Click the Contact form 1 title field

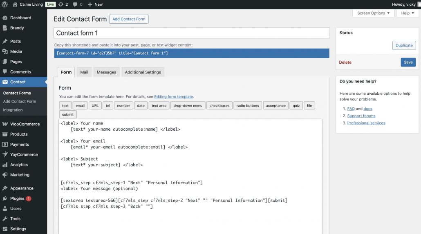[191, 33]
